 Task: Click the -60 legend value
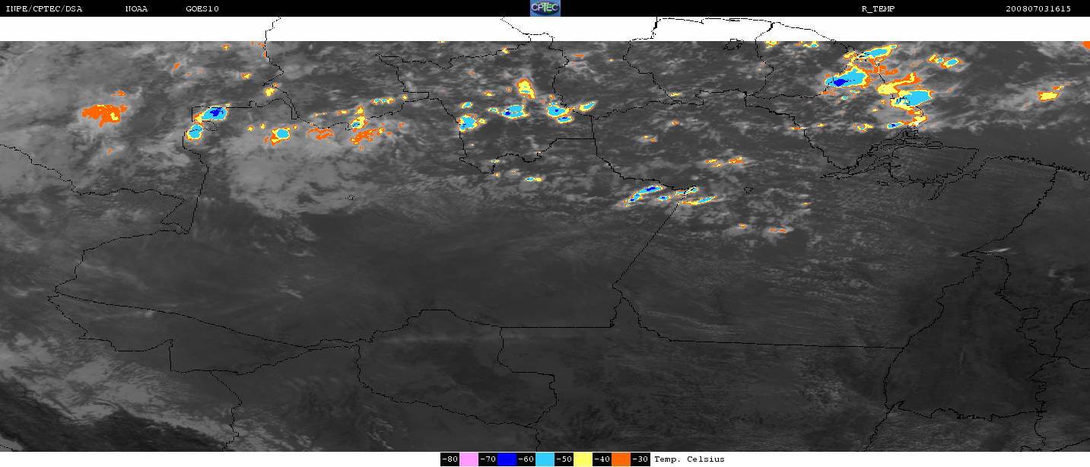pos(526,459)
